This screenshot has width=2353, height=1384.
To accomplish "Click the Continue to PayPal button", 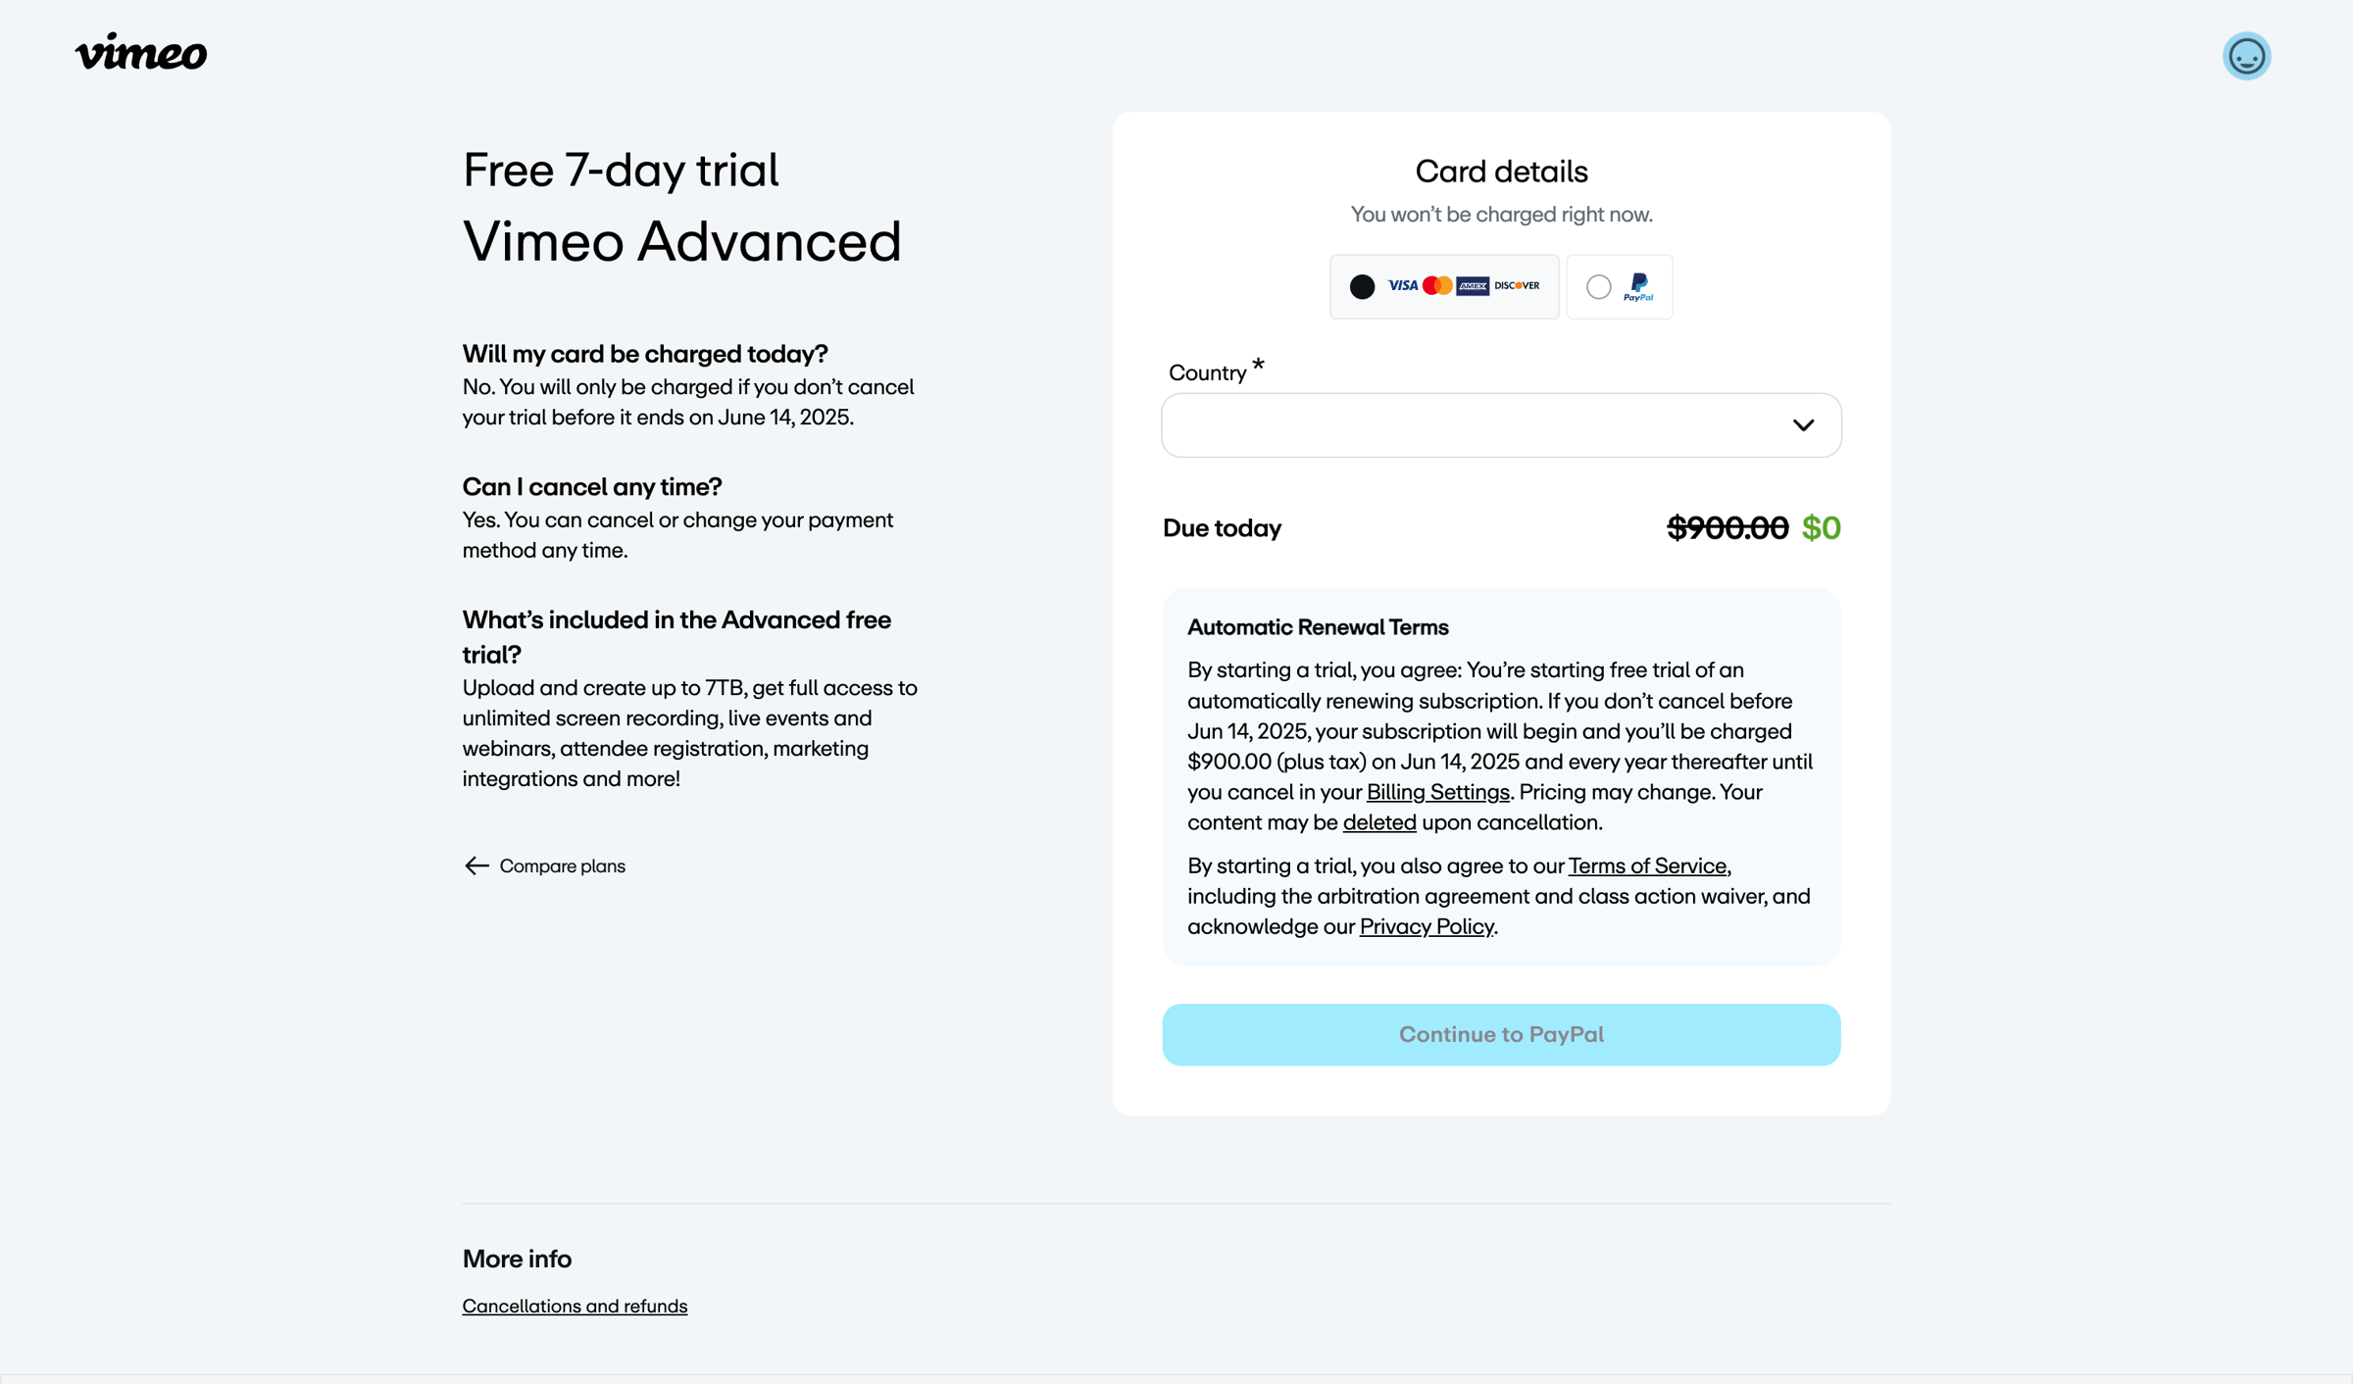I will (x=1501, y=1034).
